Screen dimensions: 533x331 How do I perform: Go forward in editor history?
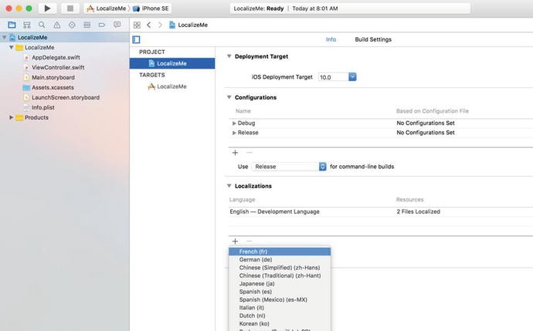(x=160, y=25)
